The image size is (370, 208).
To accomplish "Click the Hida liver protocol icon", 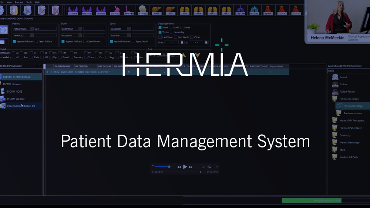I will pos(170,10).
